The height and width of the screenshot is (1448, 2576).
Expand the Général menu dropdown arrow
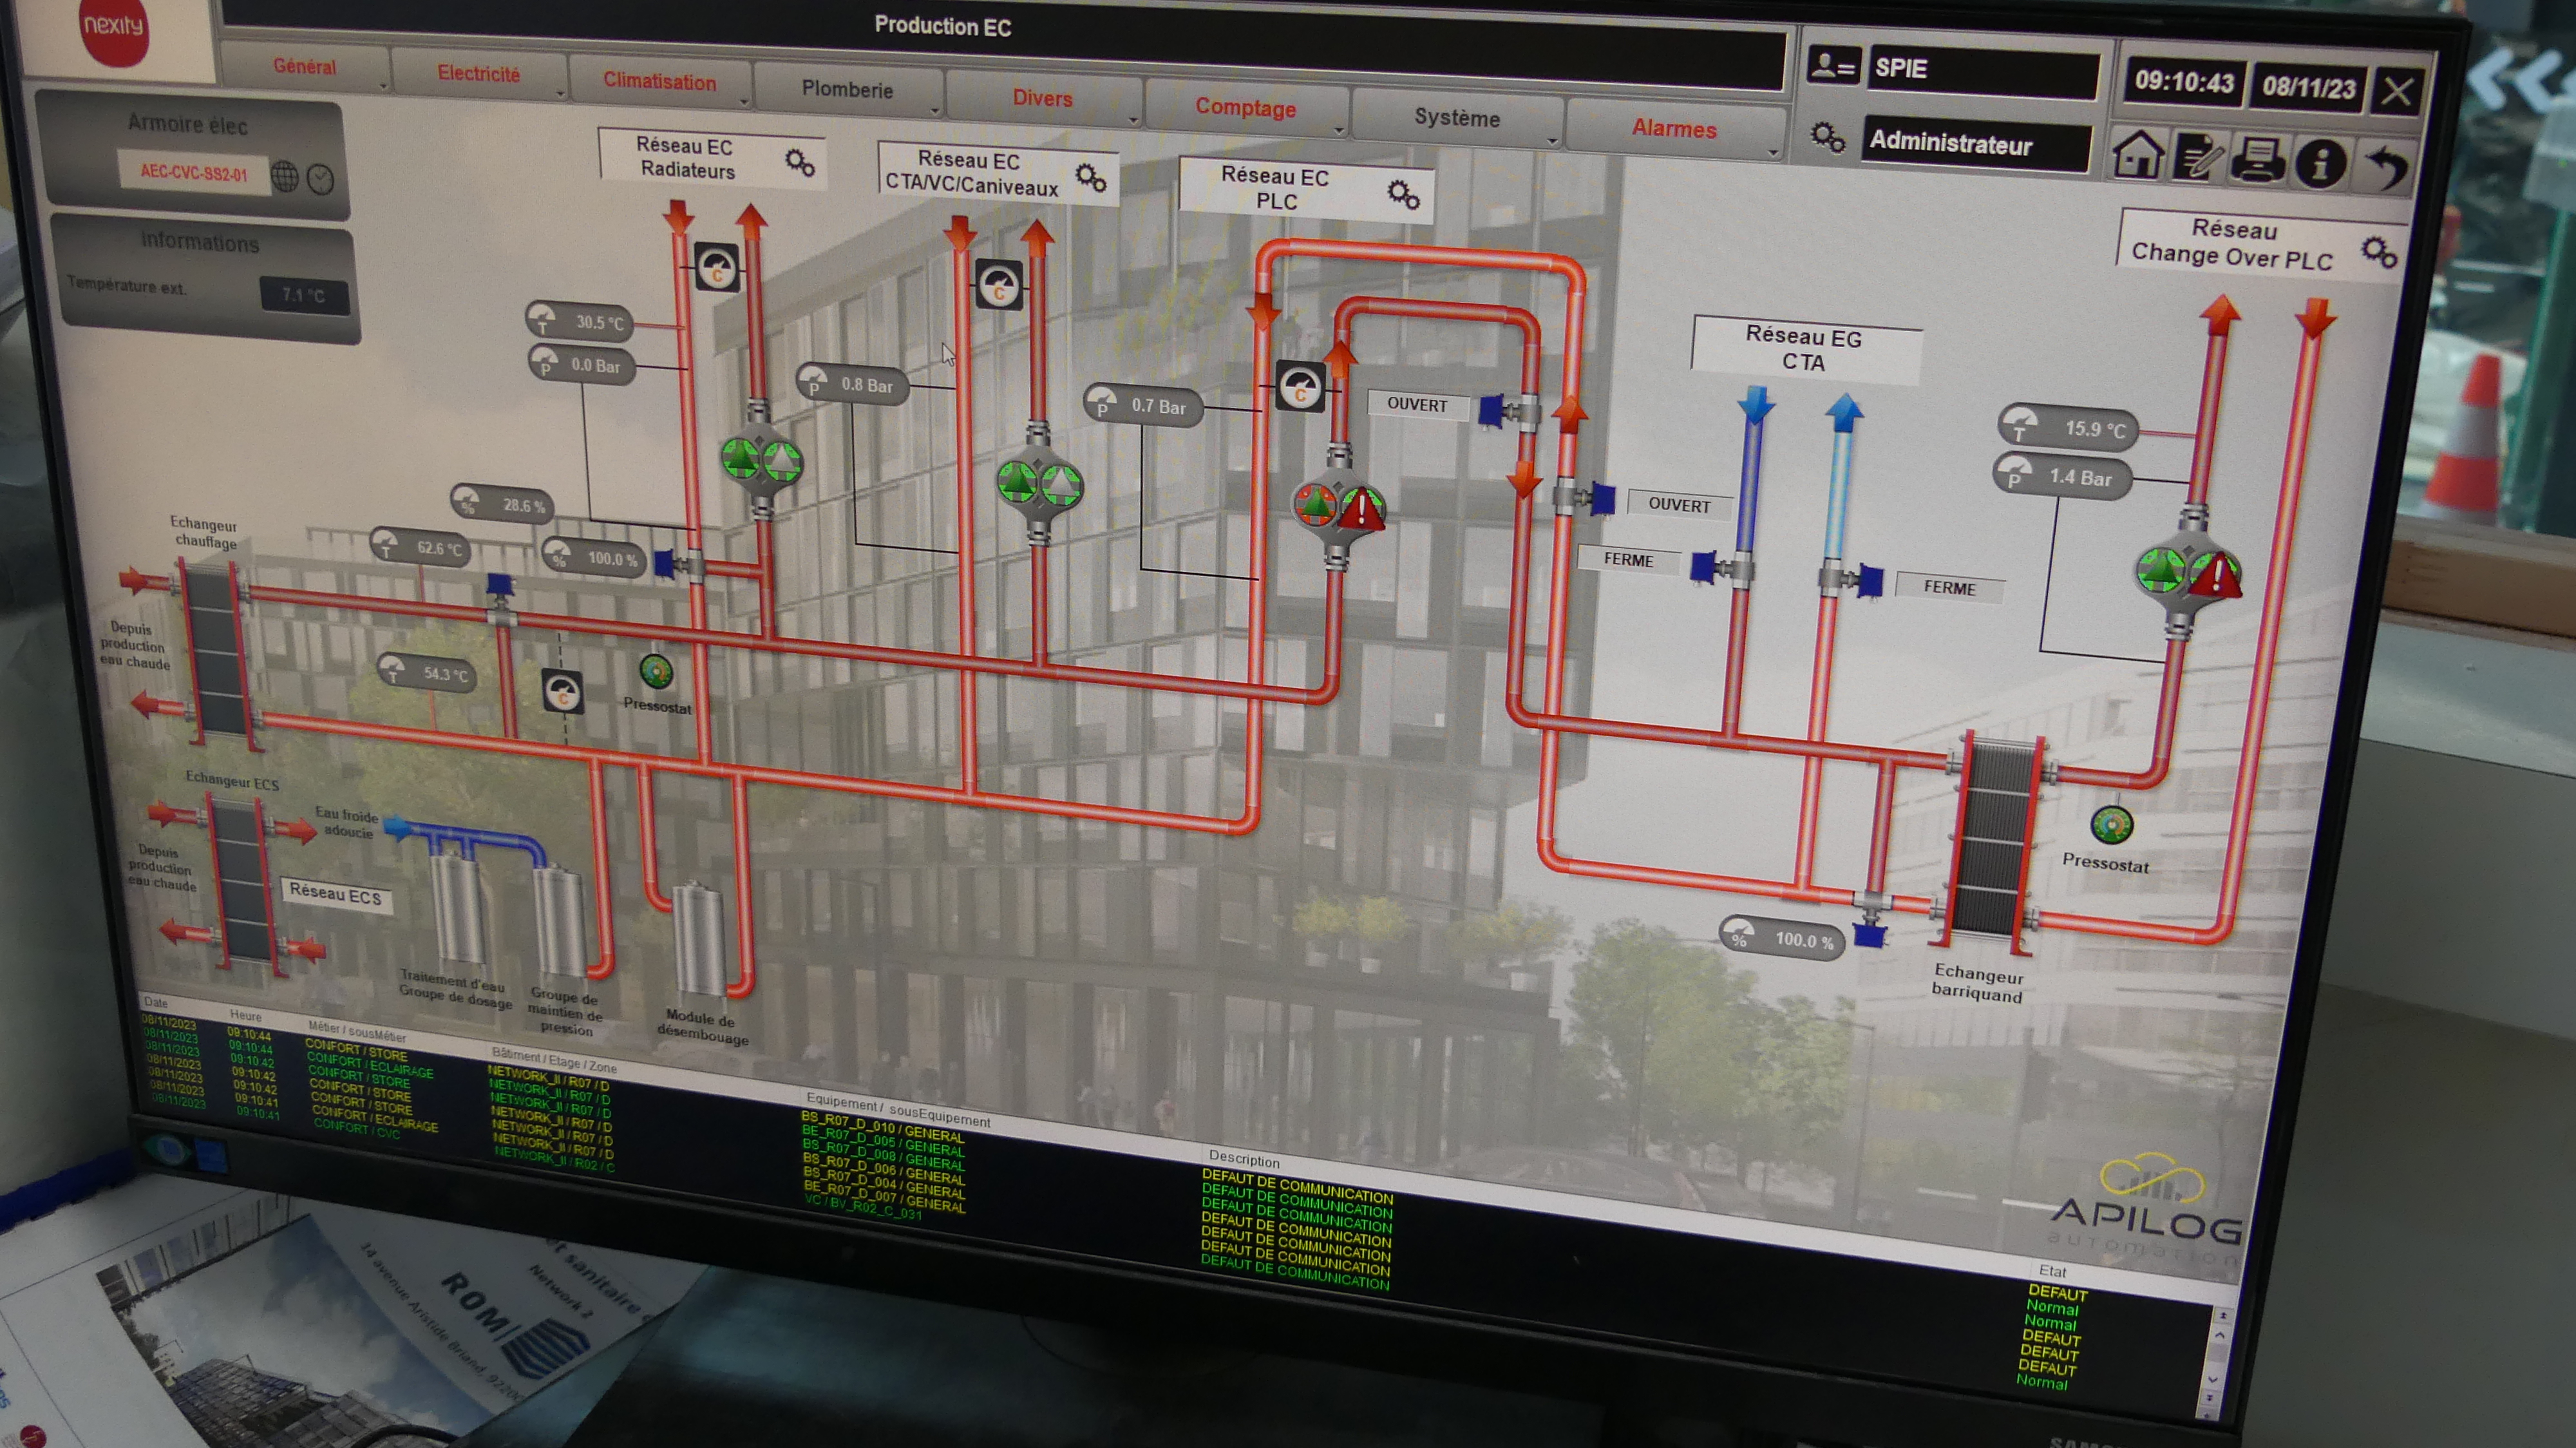tap(383, 87)
